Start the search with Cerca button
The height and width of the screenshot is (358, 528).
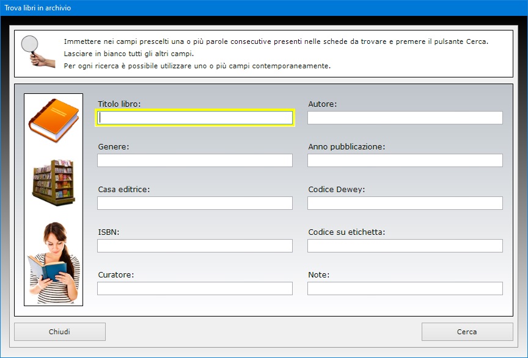(467, 332)
